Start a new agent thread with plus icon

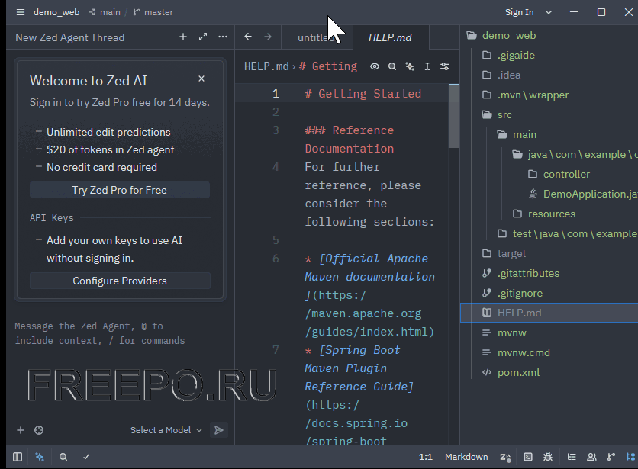tap(183, 37)
